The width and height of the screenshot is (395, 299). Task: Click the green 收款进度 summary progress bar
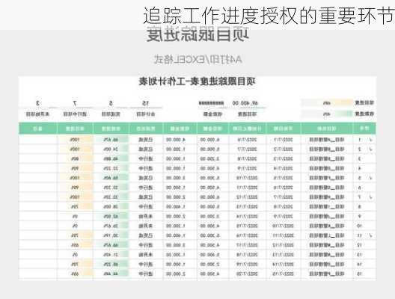[327, 114]
